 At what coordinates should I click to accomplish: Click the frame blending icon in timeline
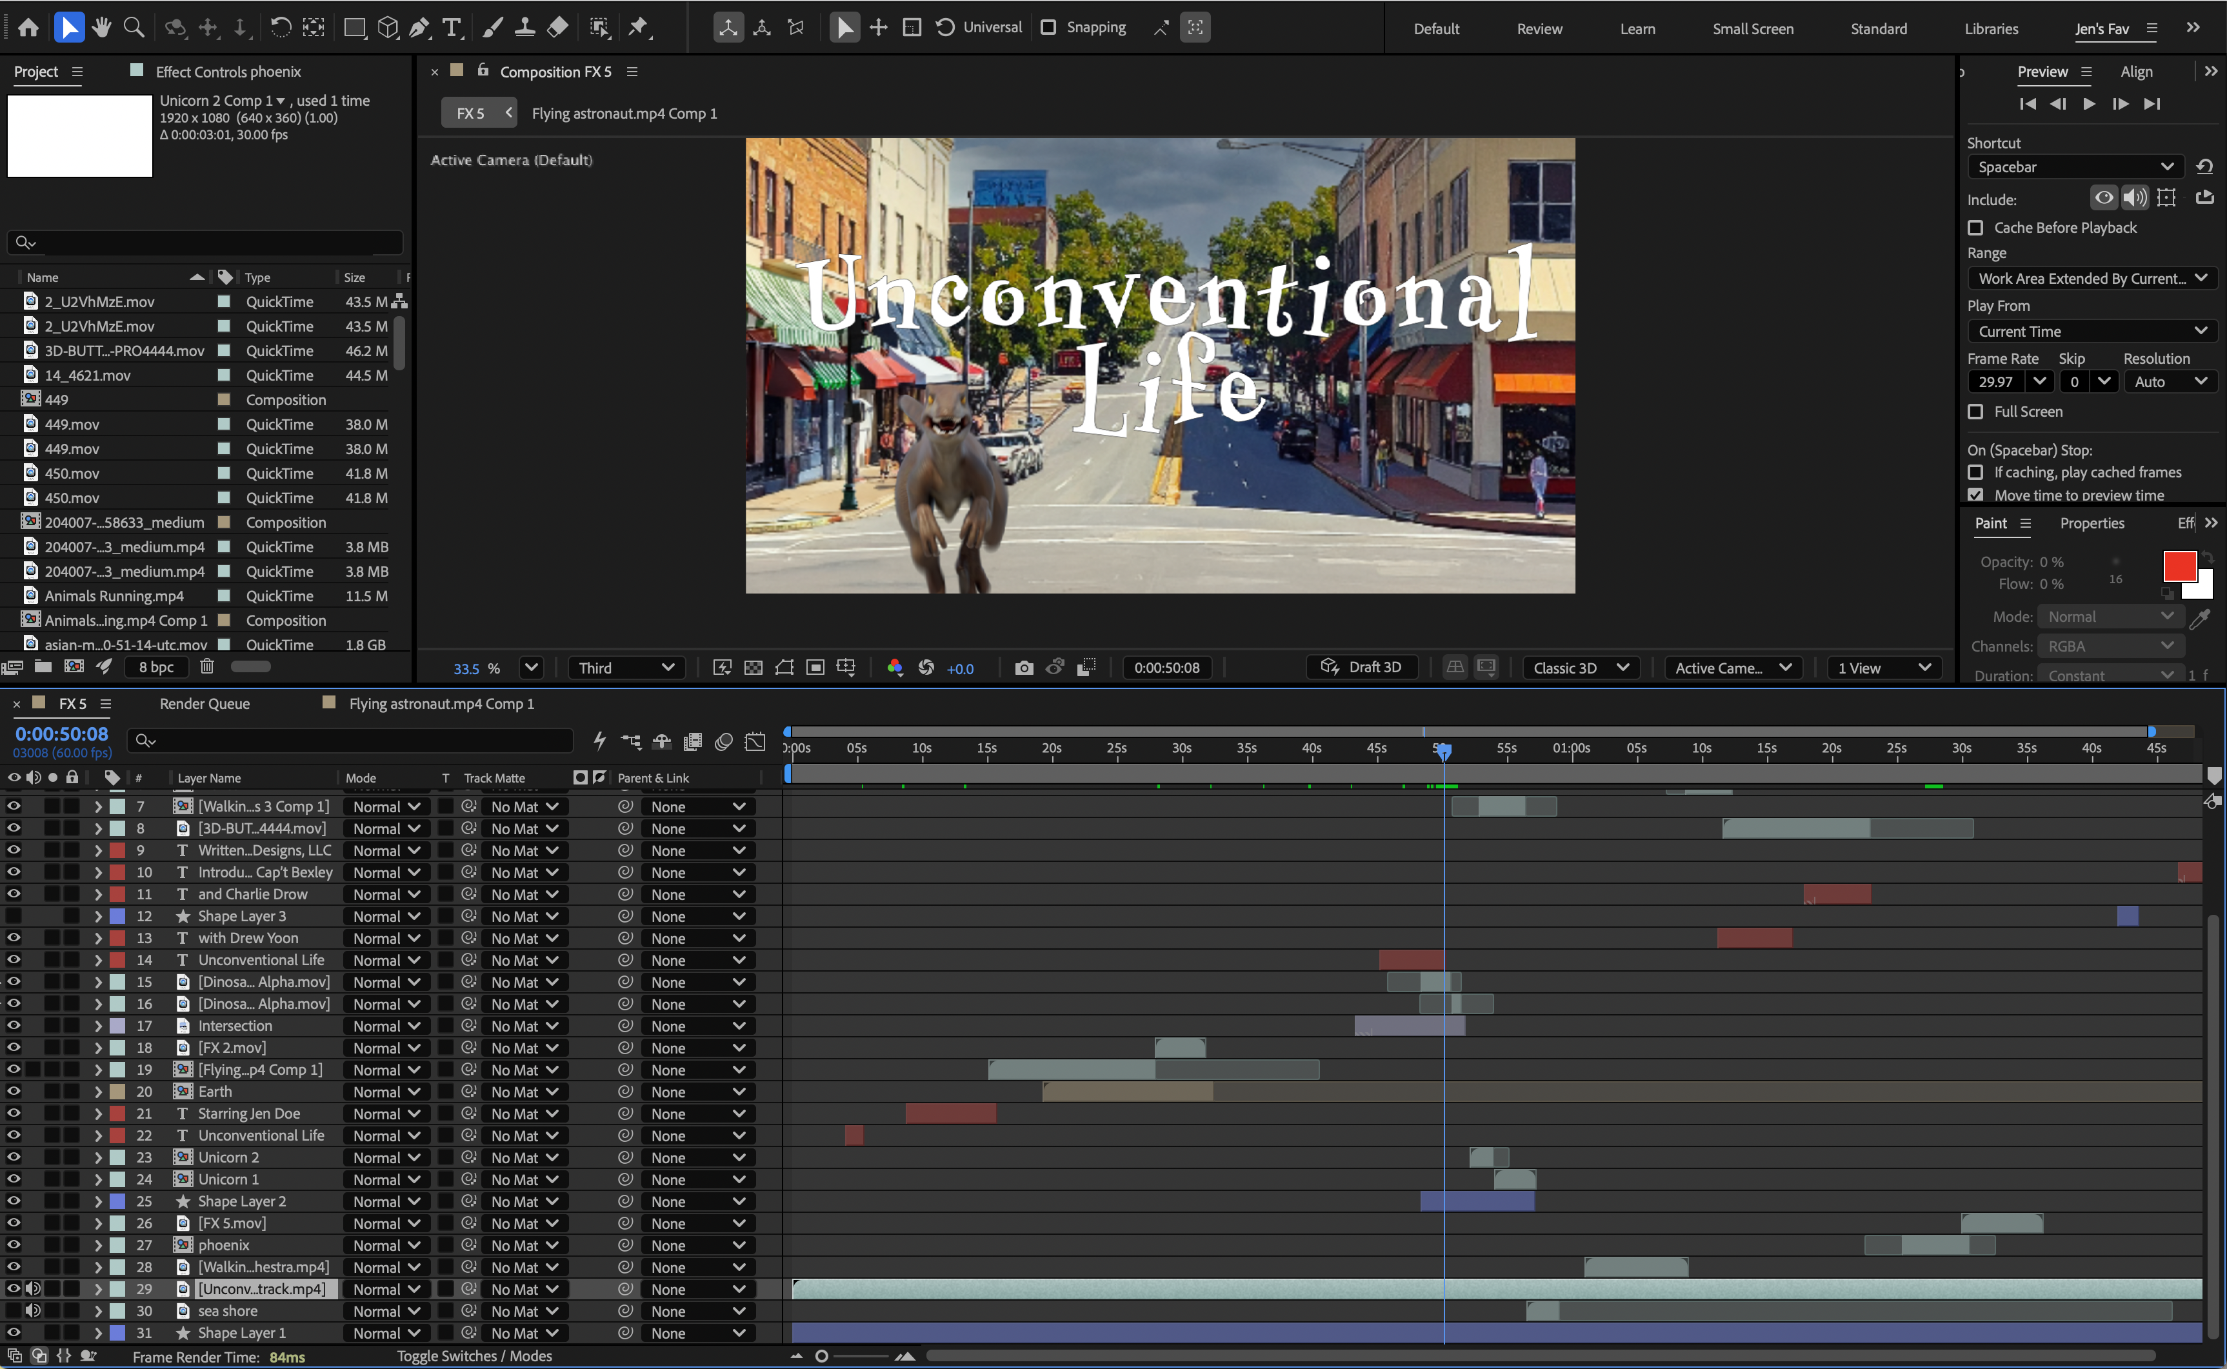click(692, 741)
